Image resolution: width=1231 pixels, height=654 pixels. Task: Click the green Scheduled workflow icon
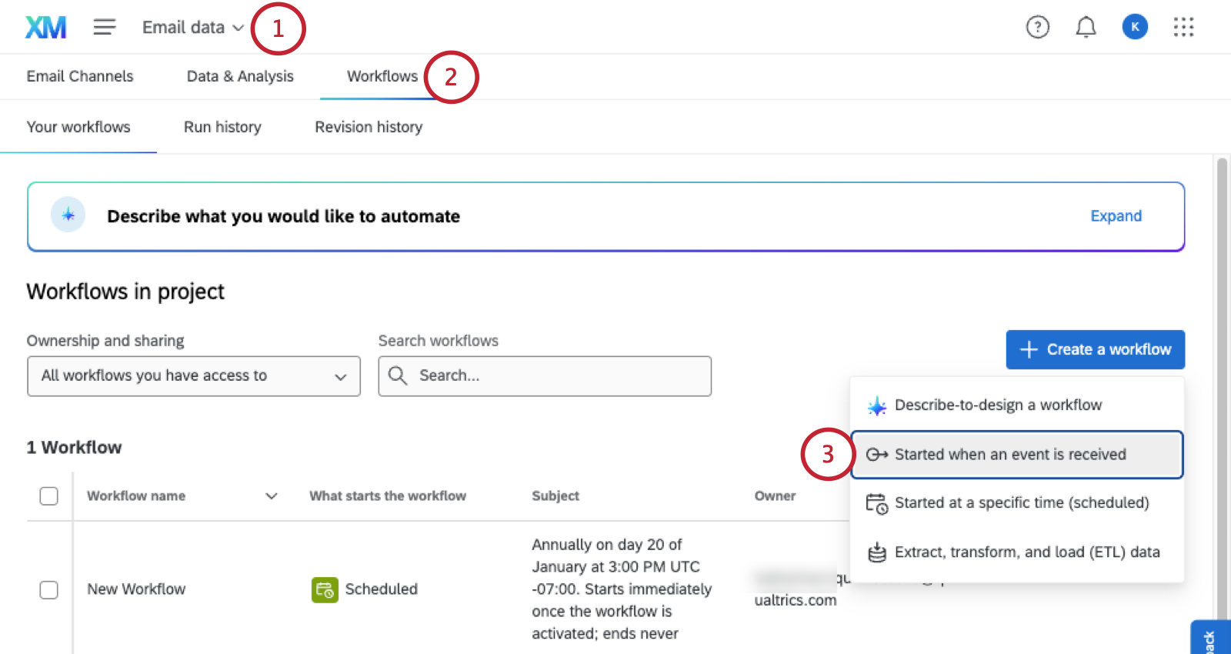(x=325, y=589)
